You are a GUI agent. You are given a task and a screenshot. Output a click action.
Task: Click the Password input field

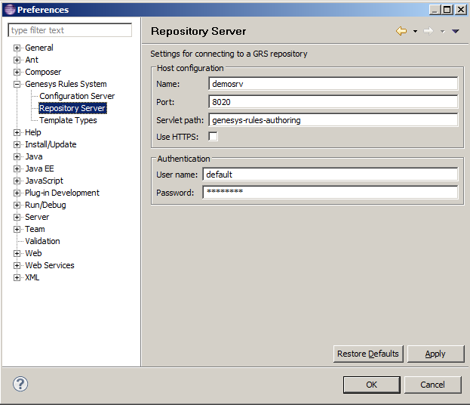330,193
